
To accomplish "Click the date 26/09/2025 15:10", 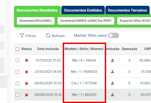I will pos(48,95).
